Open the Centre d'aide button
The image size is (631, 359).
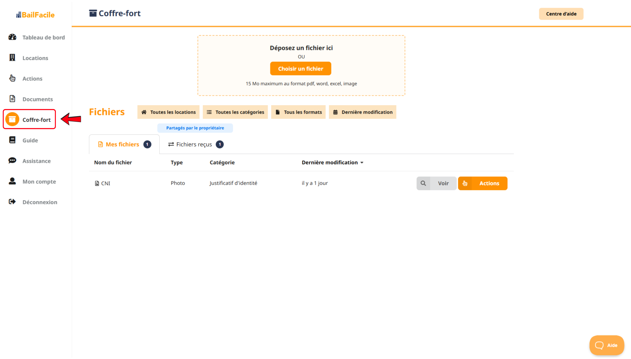(x=561, y=14)
